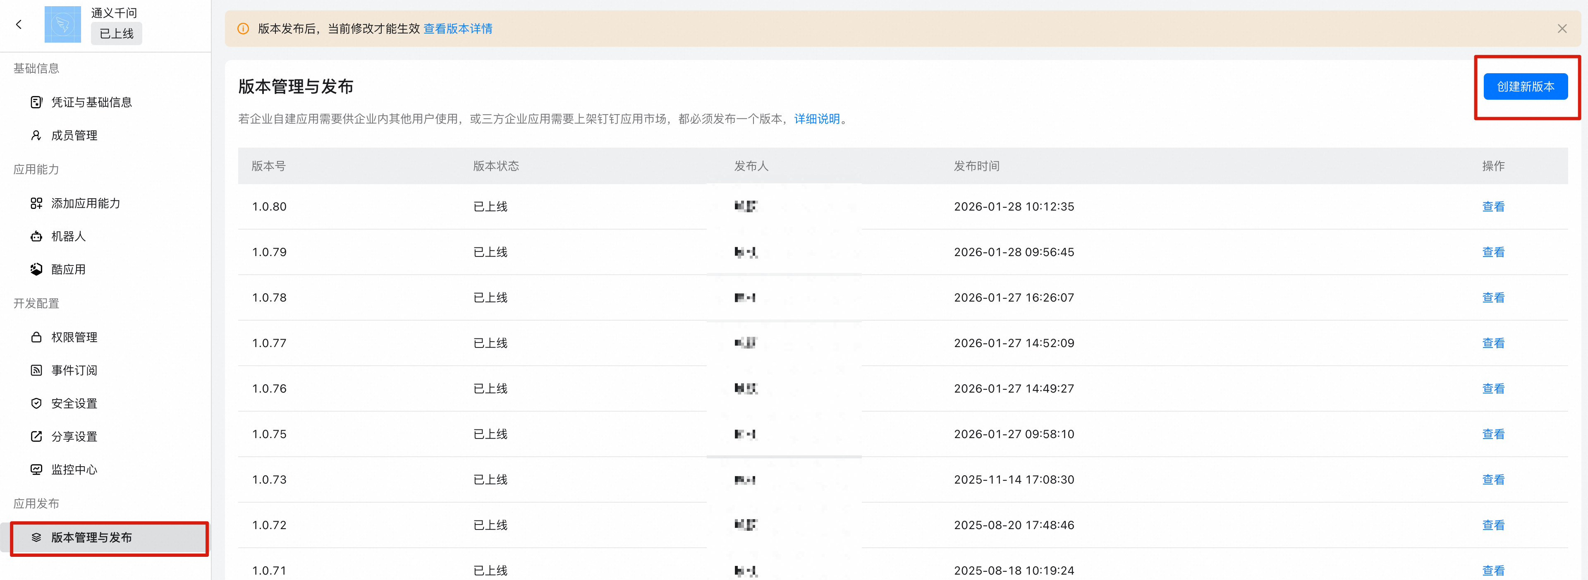Click the 酷应用 sidebar icon
Image resolution: width=1588 pixels, height=580 pixels.
36,269
